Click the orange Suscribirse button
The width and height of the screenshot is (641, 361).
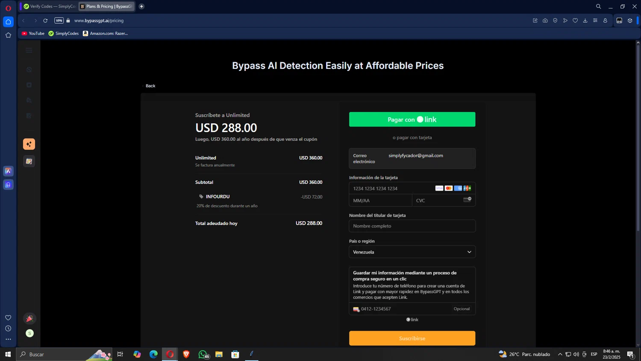(x=412, y=338)
